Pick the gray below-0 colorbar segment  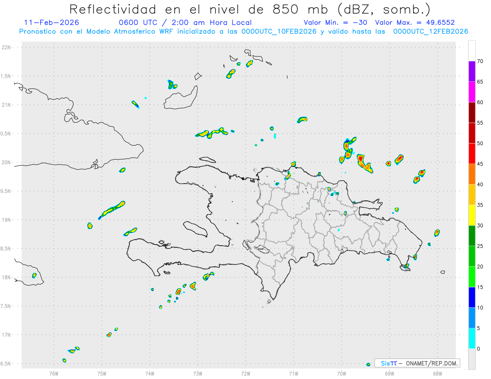[x=472, y=359]
